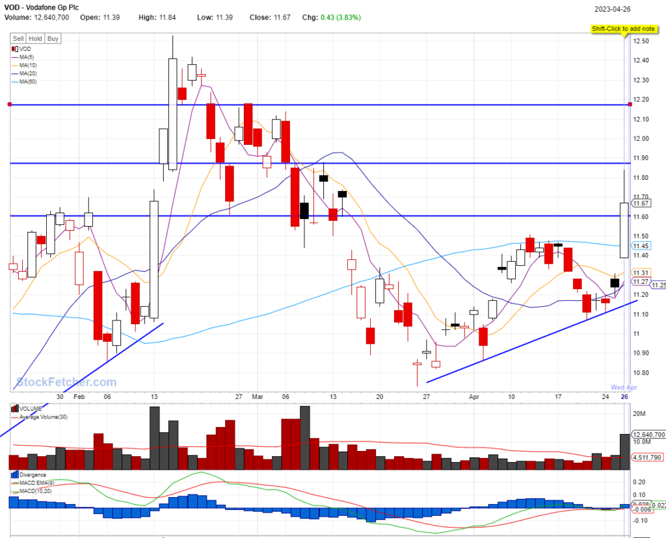The width and height of the screenshot is (666, 538).
Task: Click the Open: 11.39 value
Action: coord(100,18)
